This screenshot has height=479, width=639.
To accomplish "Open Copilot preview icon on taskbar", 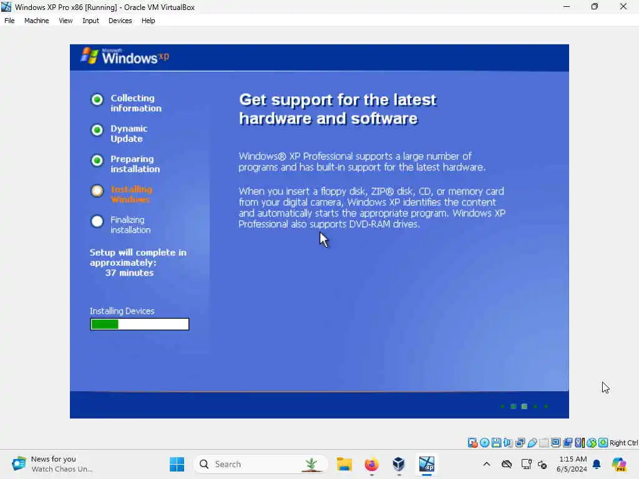I will 618,464.
